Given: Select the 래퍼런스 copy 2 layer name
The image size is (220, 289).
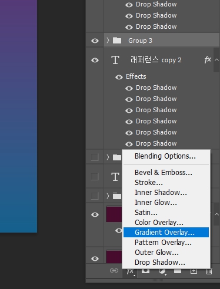Looking at the screenshot, I should coord(156,60).
